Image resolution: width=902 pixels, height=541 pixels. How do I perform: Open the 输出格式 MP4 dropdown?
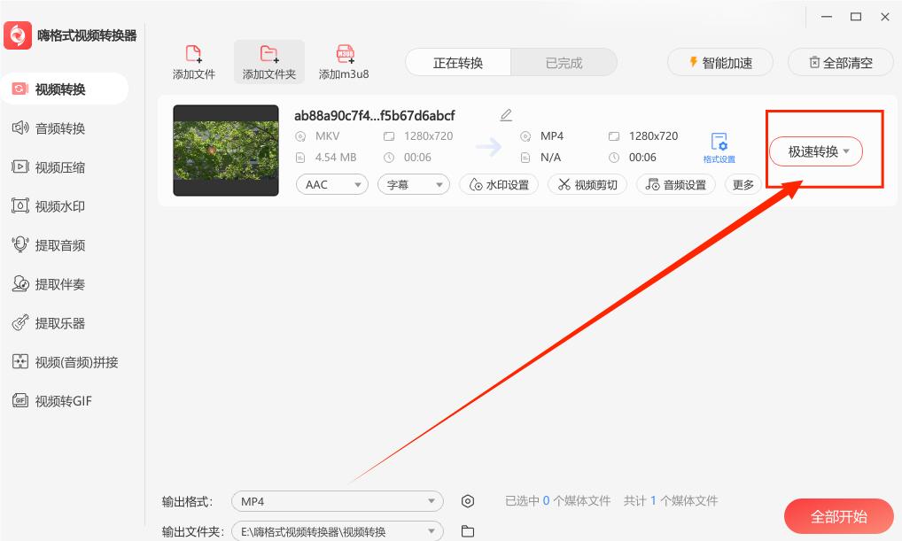[337, 501]
